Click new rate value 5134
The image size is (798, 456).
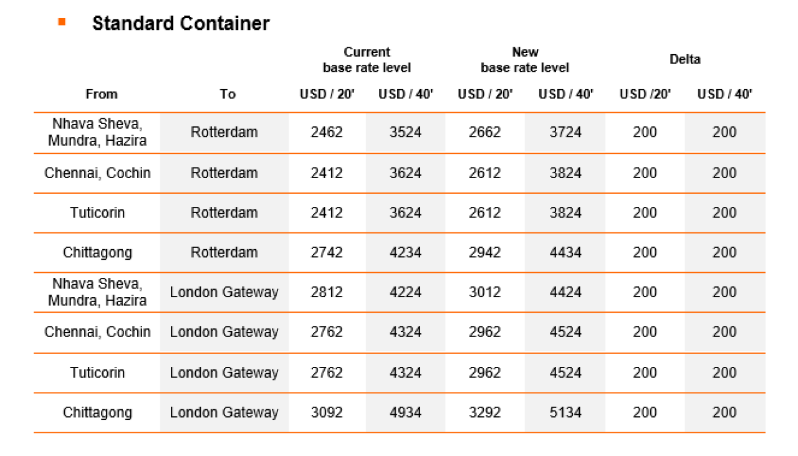tap(565, 412)
